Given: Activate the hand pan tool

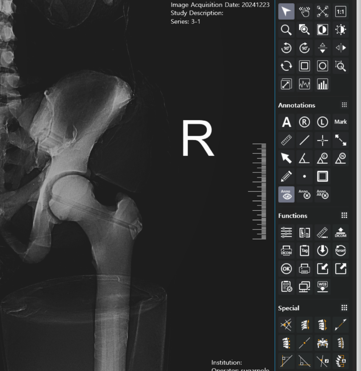Looking at the screenshot, I should point(305,12).
